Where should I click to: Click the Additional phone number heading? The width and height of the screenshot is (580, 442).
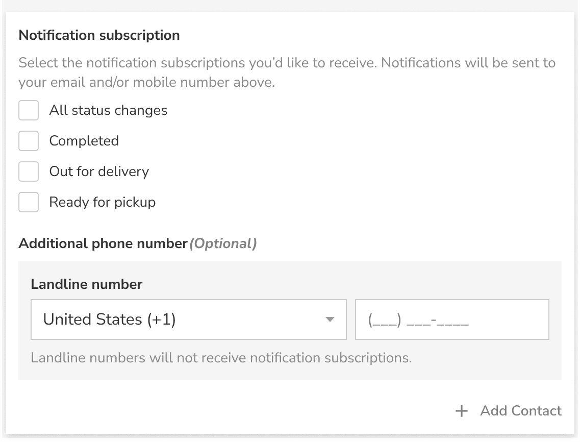tap(103, 243)
